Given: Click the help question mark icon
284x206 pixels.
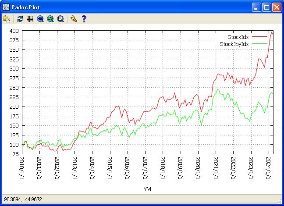Looking at the screenshot, I should pos(84,19).
